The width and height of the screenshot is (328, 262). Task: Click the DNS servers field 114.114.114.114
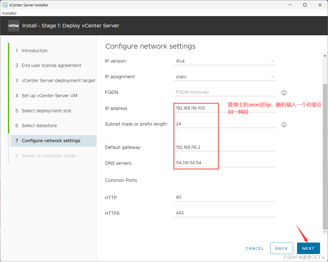225,163
